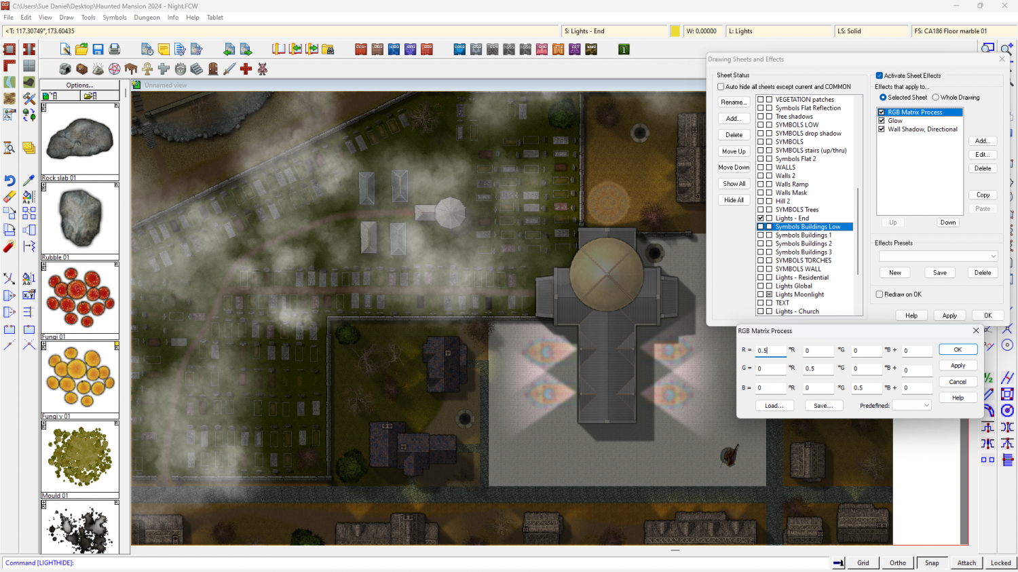
Task: Click the Print icon
Action: (x=114, y=49)
